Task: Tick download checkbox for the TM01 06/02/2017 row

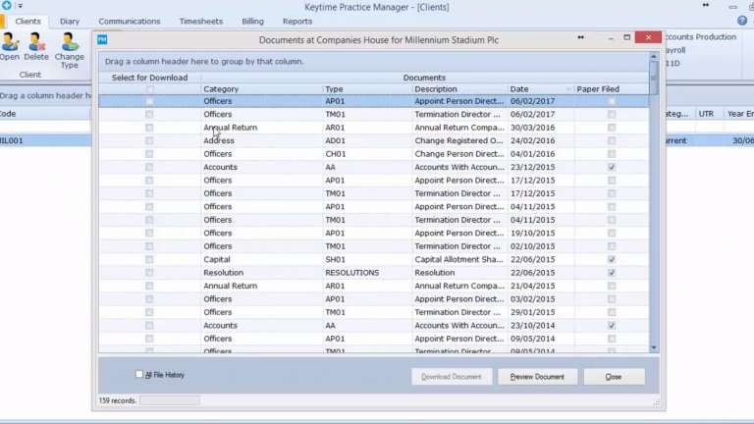Action: pyautogui.click(x=149, y=115)
